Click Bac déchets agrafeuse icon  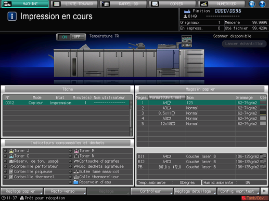76,167
